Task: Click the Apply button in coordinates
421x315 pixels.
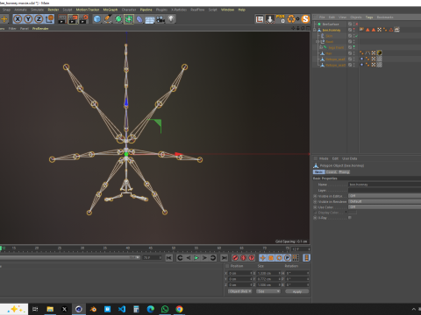Action: (297, 291)
